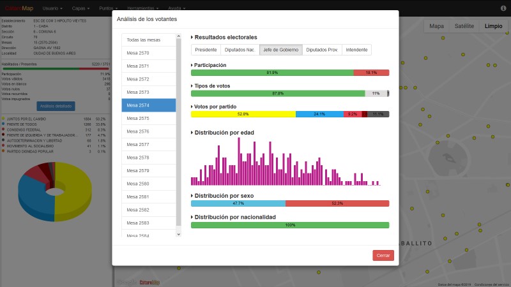Image resolution: width=511 pixels, height=287 pixels.
Task: Select Mesa 2576 in the list
Action: (149, 131)
